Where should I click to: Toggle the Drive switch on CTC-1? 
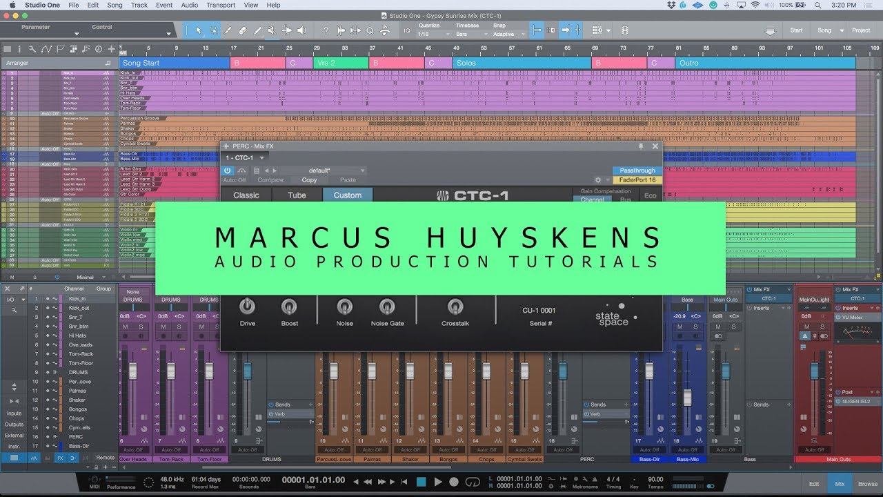pos(247,306)
